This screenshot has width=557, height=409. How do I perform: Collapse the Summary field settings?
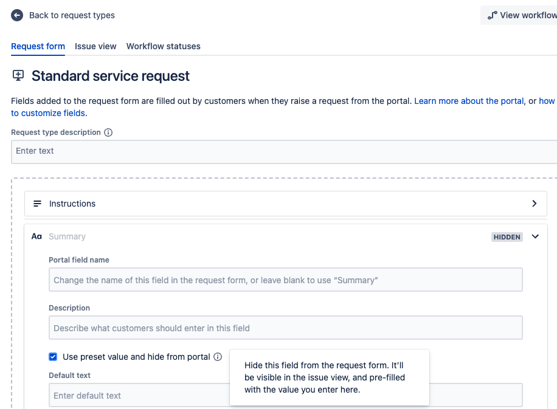click(x=535, y=237)
